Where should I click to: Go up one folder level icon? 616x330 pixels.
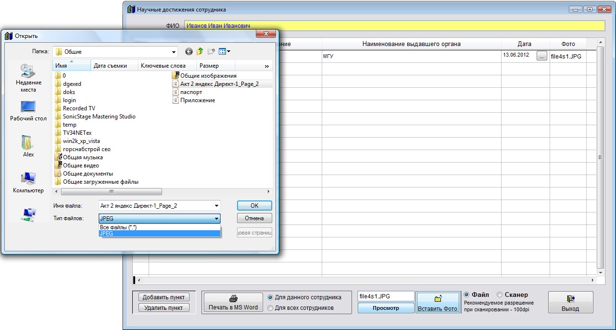point(200,52)
